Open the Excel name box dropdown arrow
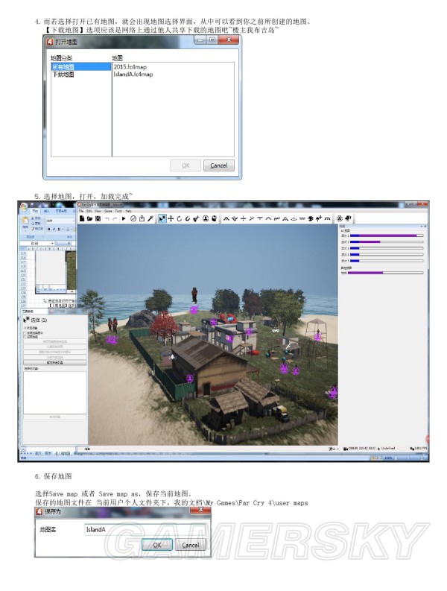The image size is (447, 591). coord(52,244)
